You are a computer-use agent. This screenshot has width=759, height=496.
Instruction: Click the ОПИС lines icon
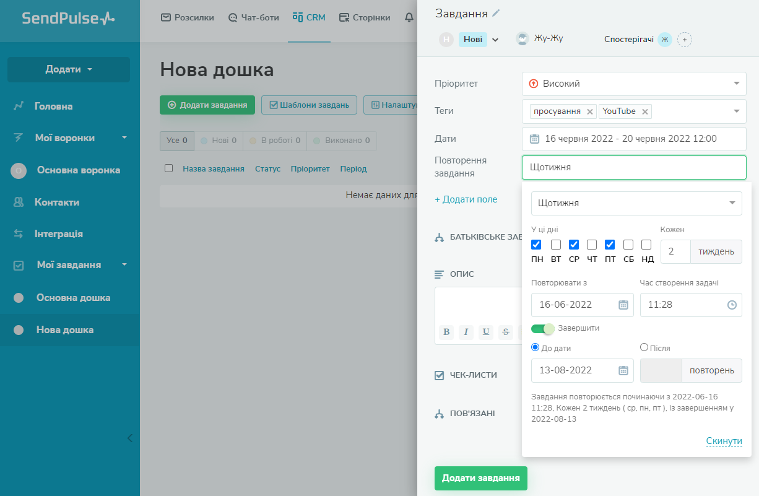tap(440, 274)
